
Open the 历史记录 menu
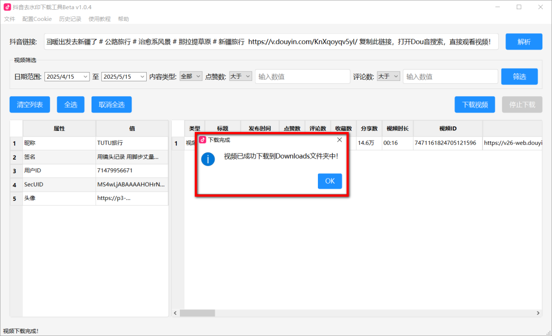point(70,19)
